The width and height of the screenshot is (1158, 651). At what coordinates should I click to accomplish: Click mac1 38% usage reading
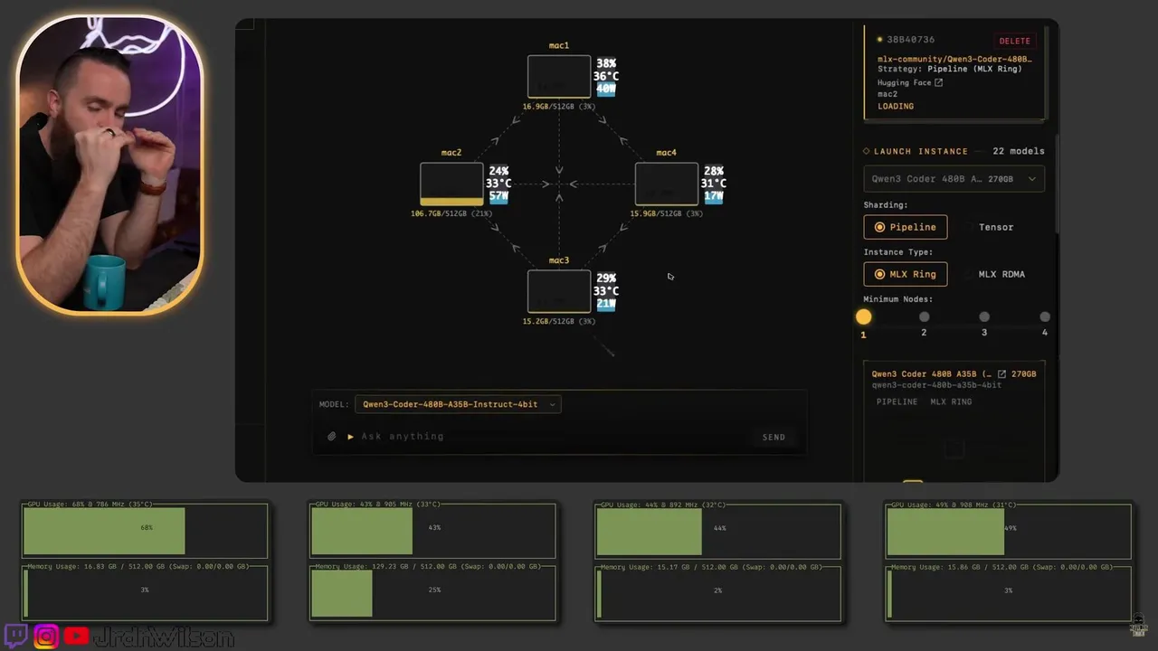pyautogui.click(x=606, y=63)
